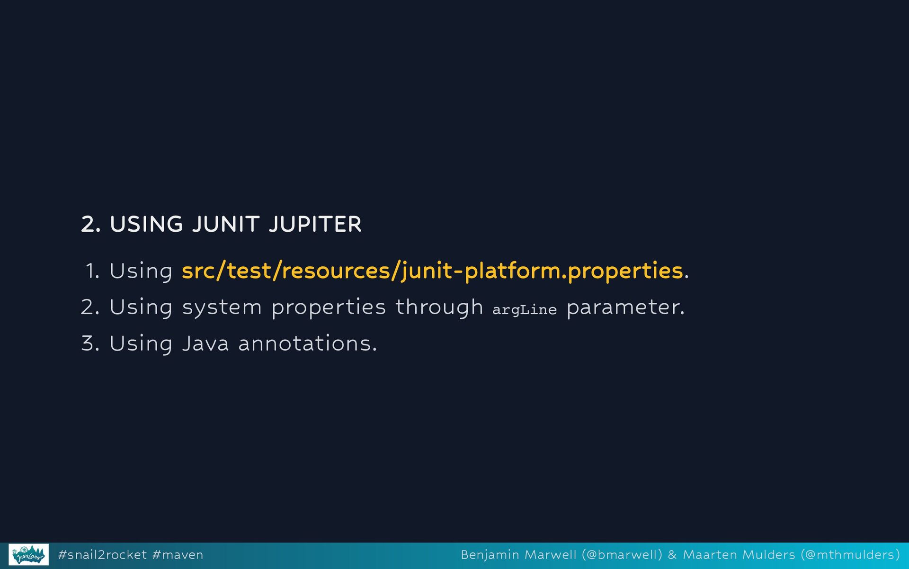This screenshot has width=909, height=569.
Task: Click the list number 1 marker
Action: click(x=91, y=271)
